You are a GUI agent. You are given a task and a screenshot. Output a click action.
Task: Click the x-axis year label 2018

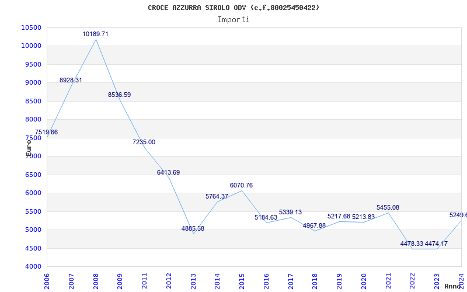pyautogui.click(x=315, y=281)
